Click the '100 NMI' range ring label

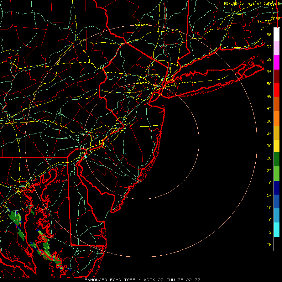(141, 25)
